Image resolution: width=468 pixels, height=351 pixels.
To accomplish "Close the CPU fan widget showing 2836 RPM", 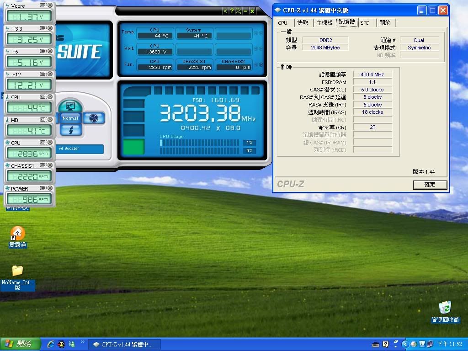I will coord(50,143).
